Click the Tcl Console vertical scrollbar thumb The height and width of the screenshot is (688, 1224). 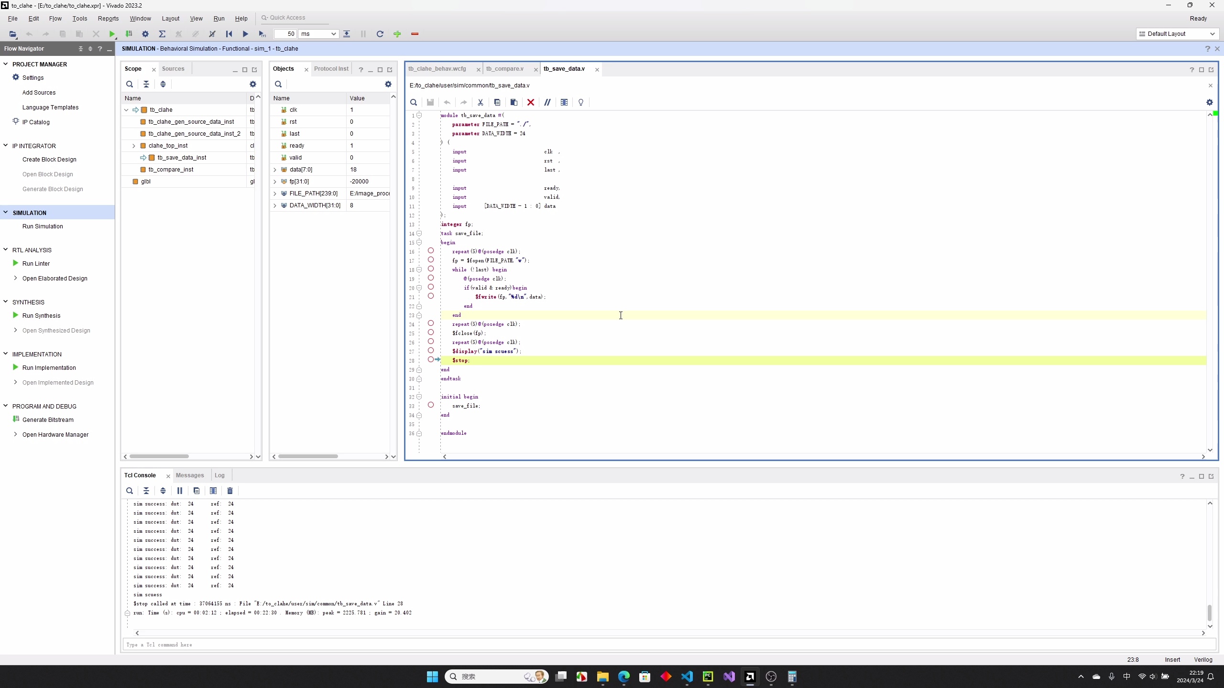1210,612
